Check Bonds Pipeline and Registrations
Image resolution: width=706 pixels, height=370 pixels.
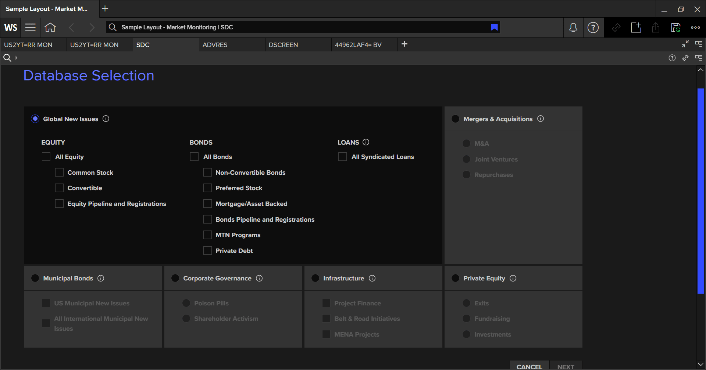click(x=207, y=220)
